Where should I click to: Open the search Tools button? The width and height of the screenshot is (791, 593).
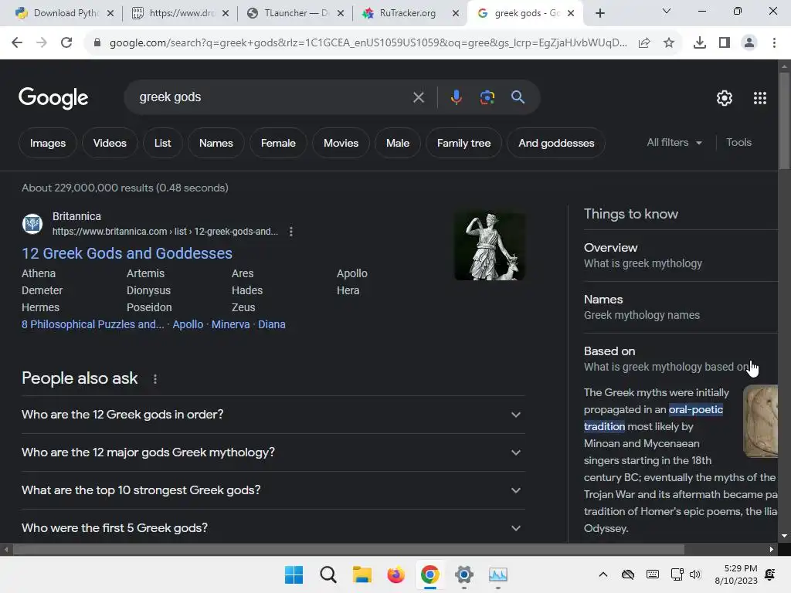coord(738,143)
